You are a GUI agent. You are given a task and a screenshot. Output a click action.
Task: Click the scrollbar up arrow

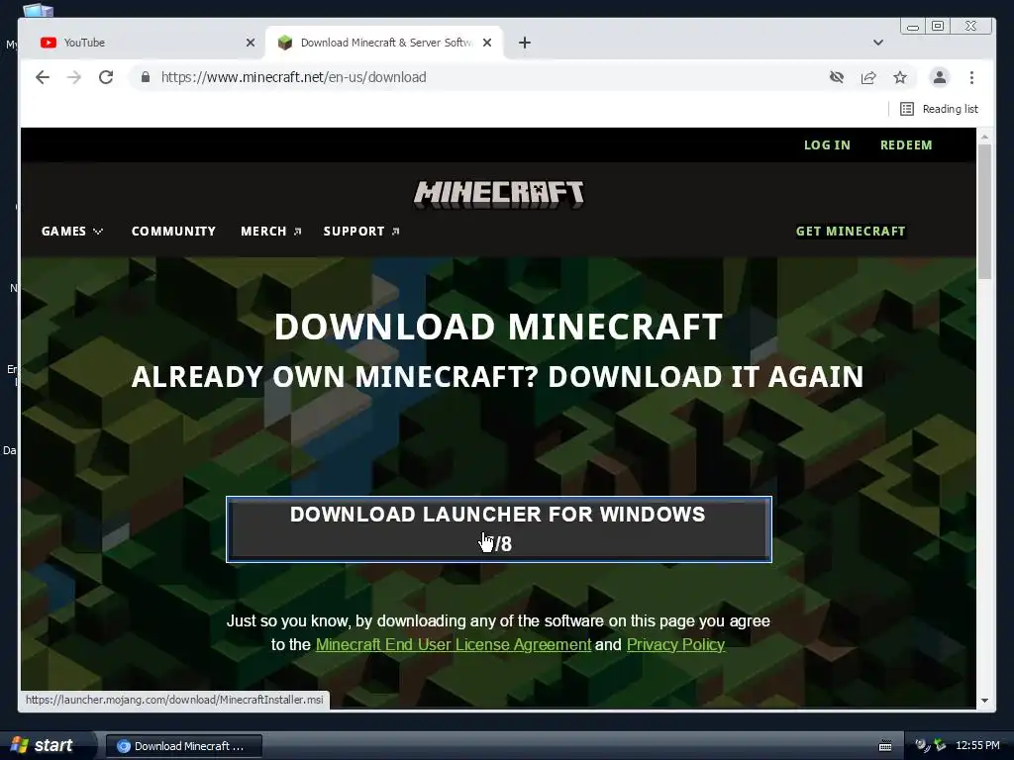[984, 137]
